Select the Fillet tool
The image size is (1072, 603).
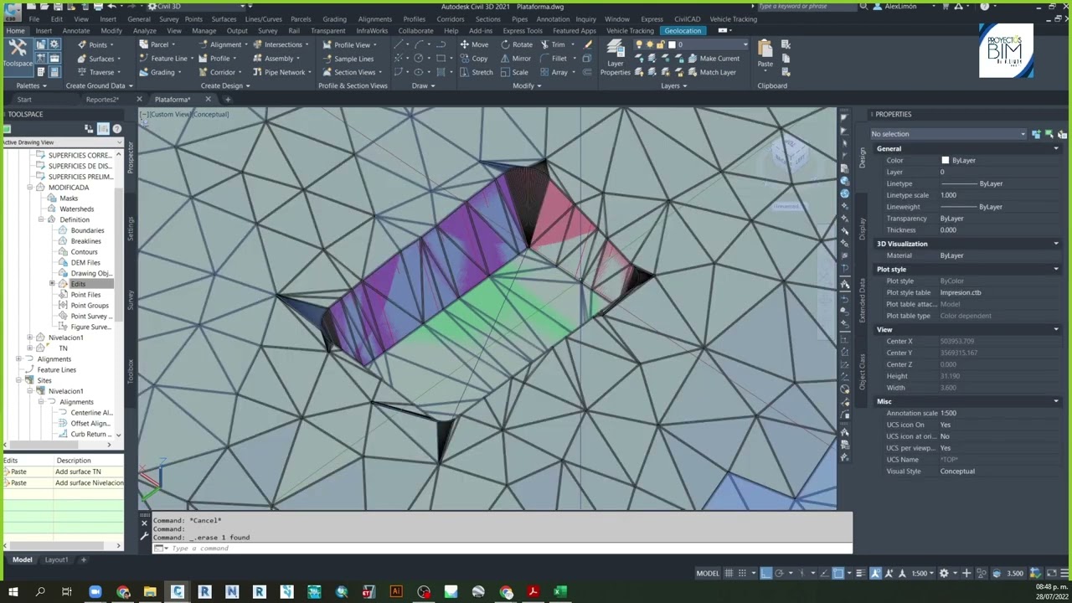tap(553, 59)
